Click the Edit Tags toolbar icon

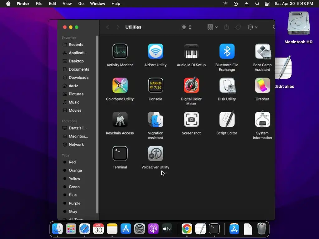tap(238, 27)
